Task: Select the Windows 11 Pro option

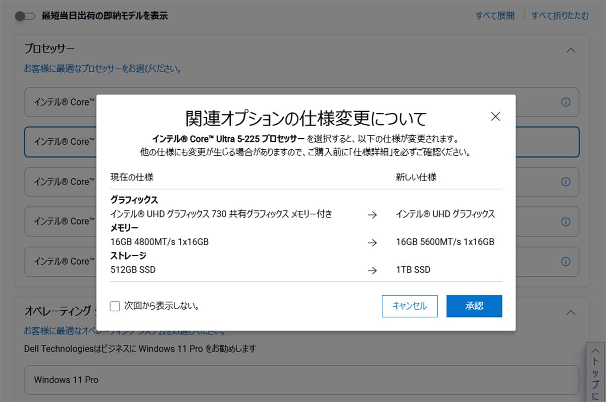Action: point(301,380)
